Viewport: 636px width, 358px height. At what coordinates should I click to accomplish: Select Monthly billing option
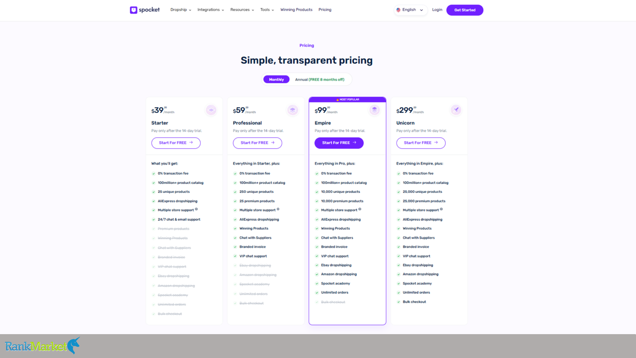[x=276, y=80]
